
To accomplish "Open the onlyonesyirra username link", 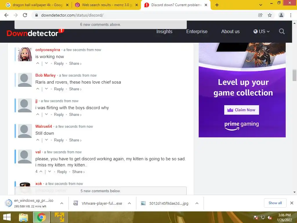I will click(x=48, y=50).
